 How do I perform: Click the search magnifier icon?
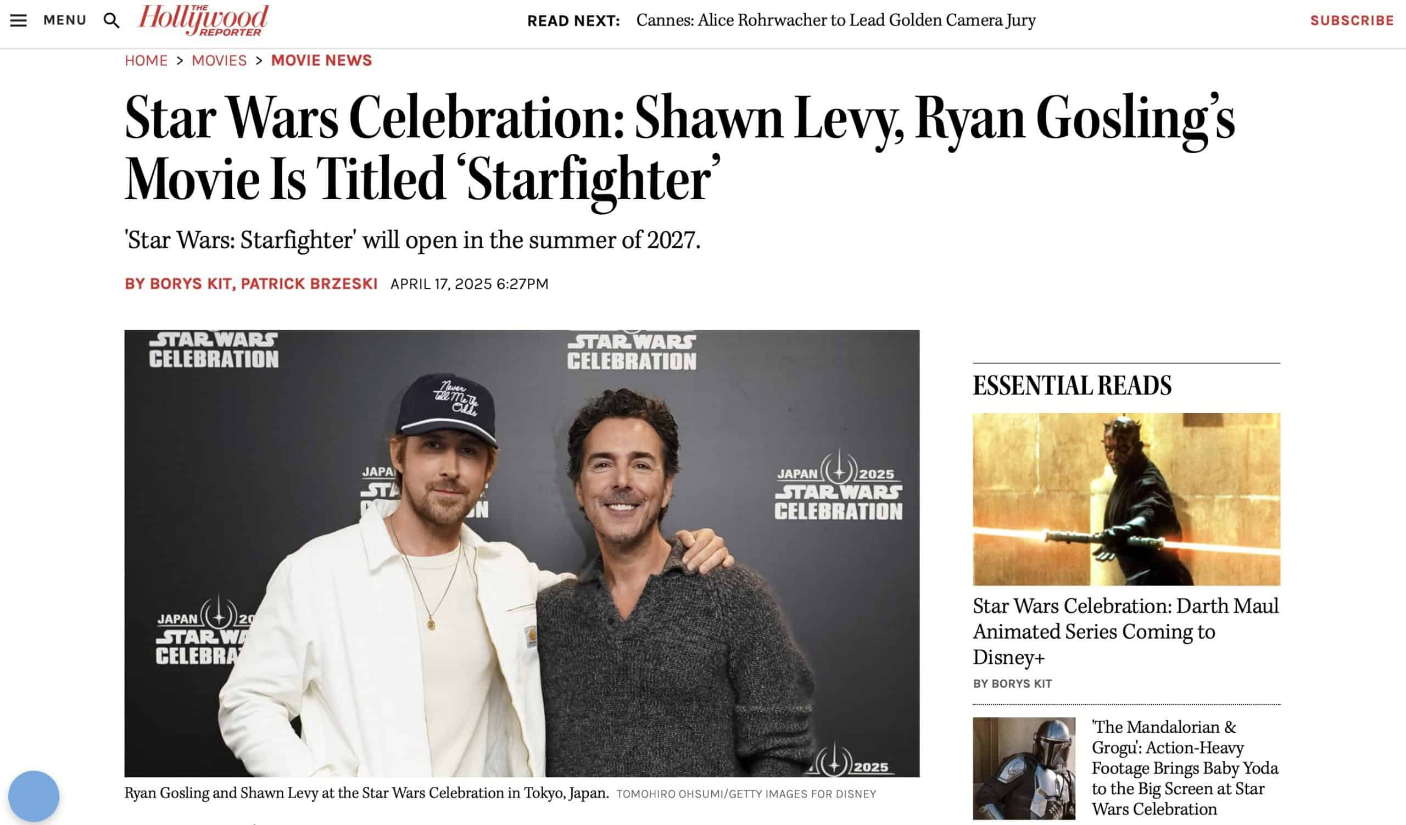(111, 21)
